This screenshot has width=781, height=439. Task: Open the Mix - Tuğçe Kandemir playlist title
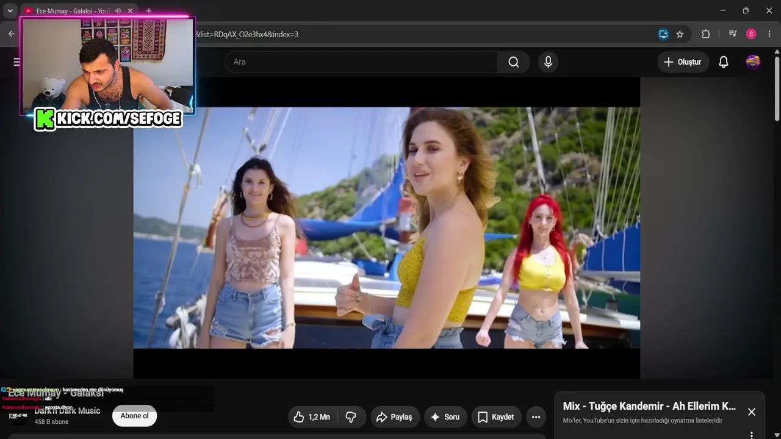[x=649, y=406]
